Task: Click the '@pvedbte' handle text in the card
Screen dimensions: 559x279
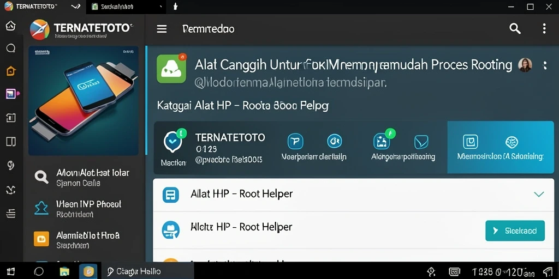Action: tap(229, 160)
